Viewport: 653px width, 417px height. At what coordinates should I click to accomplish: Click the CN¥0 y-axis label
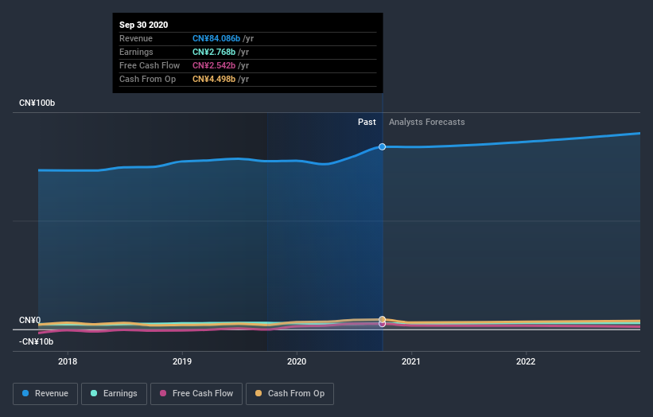[x=30, y=320]
